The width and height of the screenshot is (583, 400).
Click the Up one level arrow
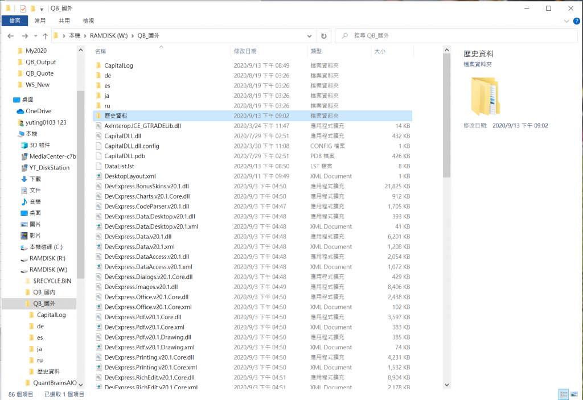(x=45, y=36)
